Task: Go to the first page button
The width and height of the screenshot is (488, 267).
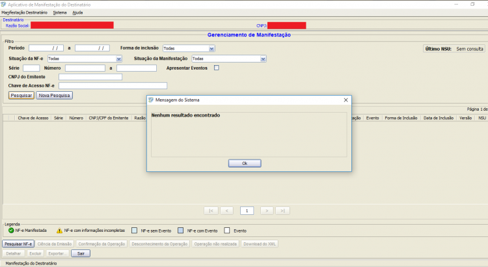Action: click(211, 211)
